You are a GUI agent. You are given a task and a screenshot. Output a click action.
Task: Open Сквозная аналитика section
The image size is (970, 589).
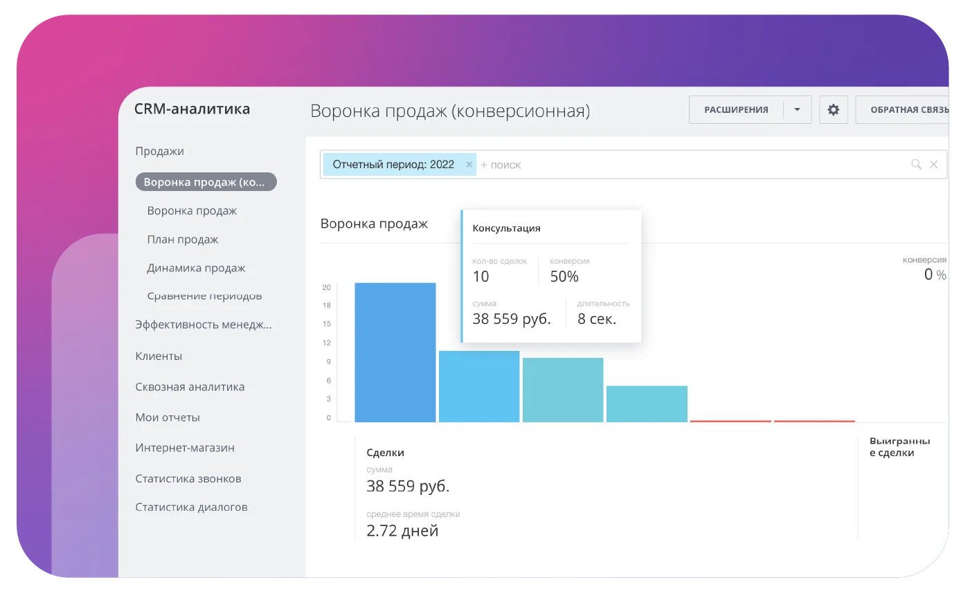pos(190,388)
